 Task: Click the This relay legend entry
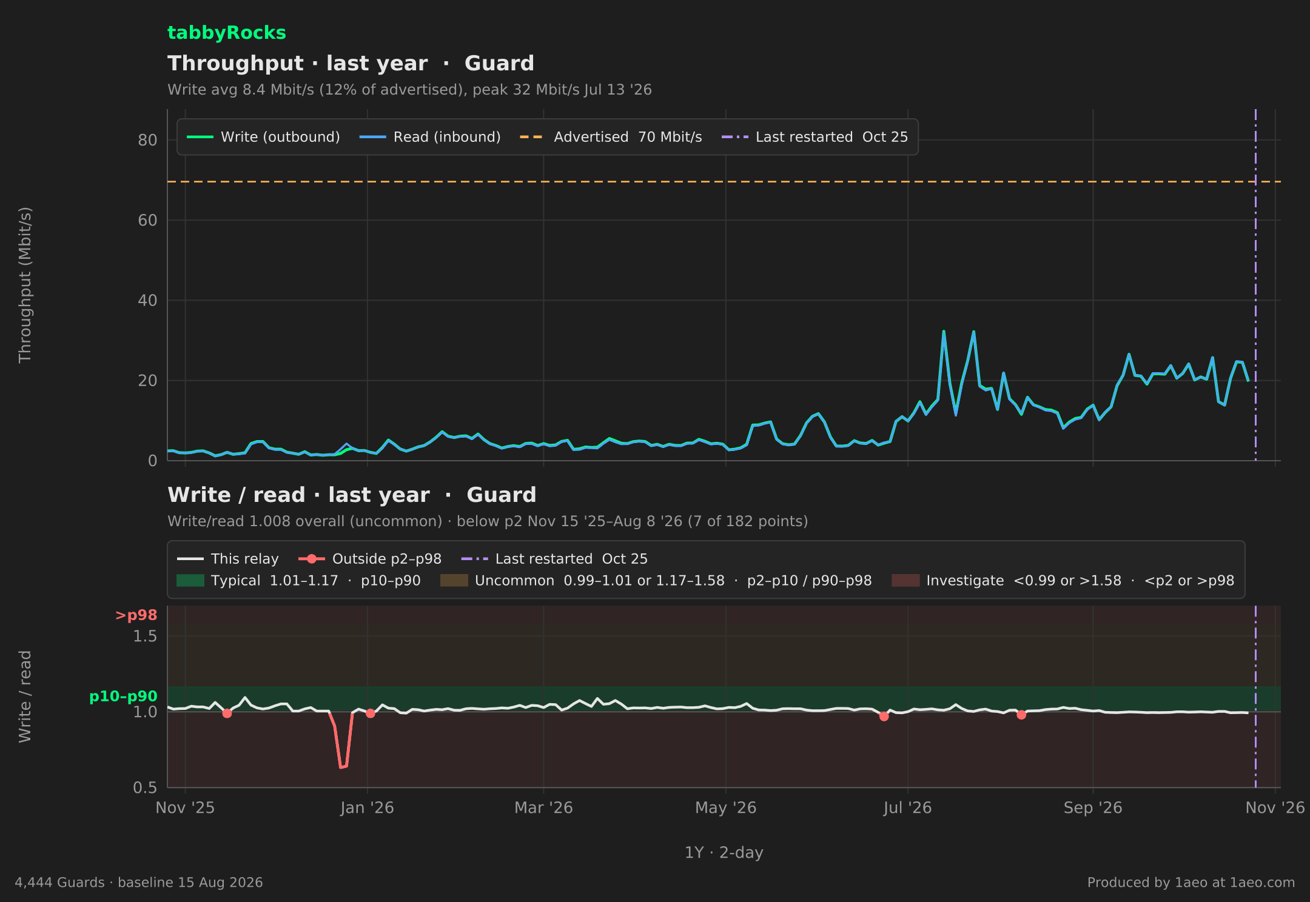click(228, 559)
